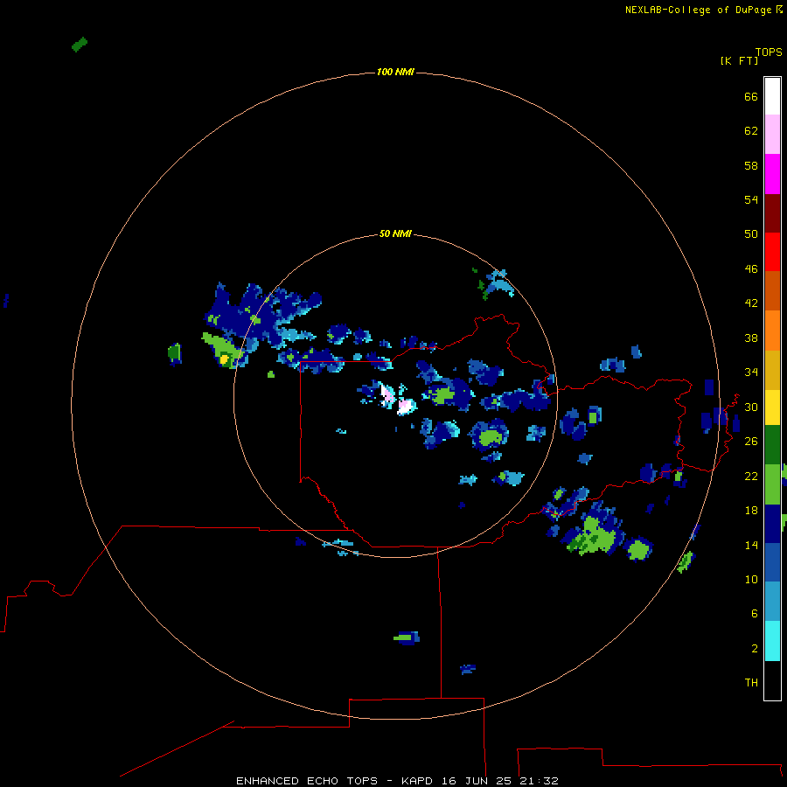
Task: Click the medium blue 10-14 kft legend swatch
Action: (772, 562)
